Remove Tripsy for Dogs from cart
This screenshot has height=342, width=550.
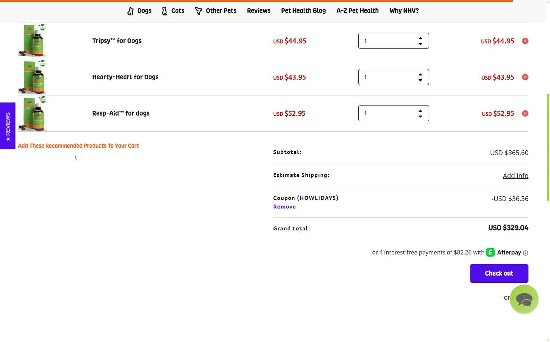point(525,41)
